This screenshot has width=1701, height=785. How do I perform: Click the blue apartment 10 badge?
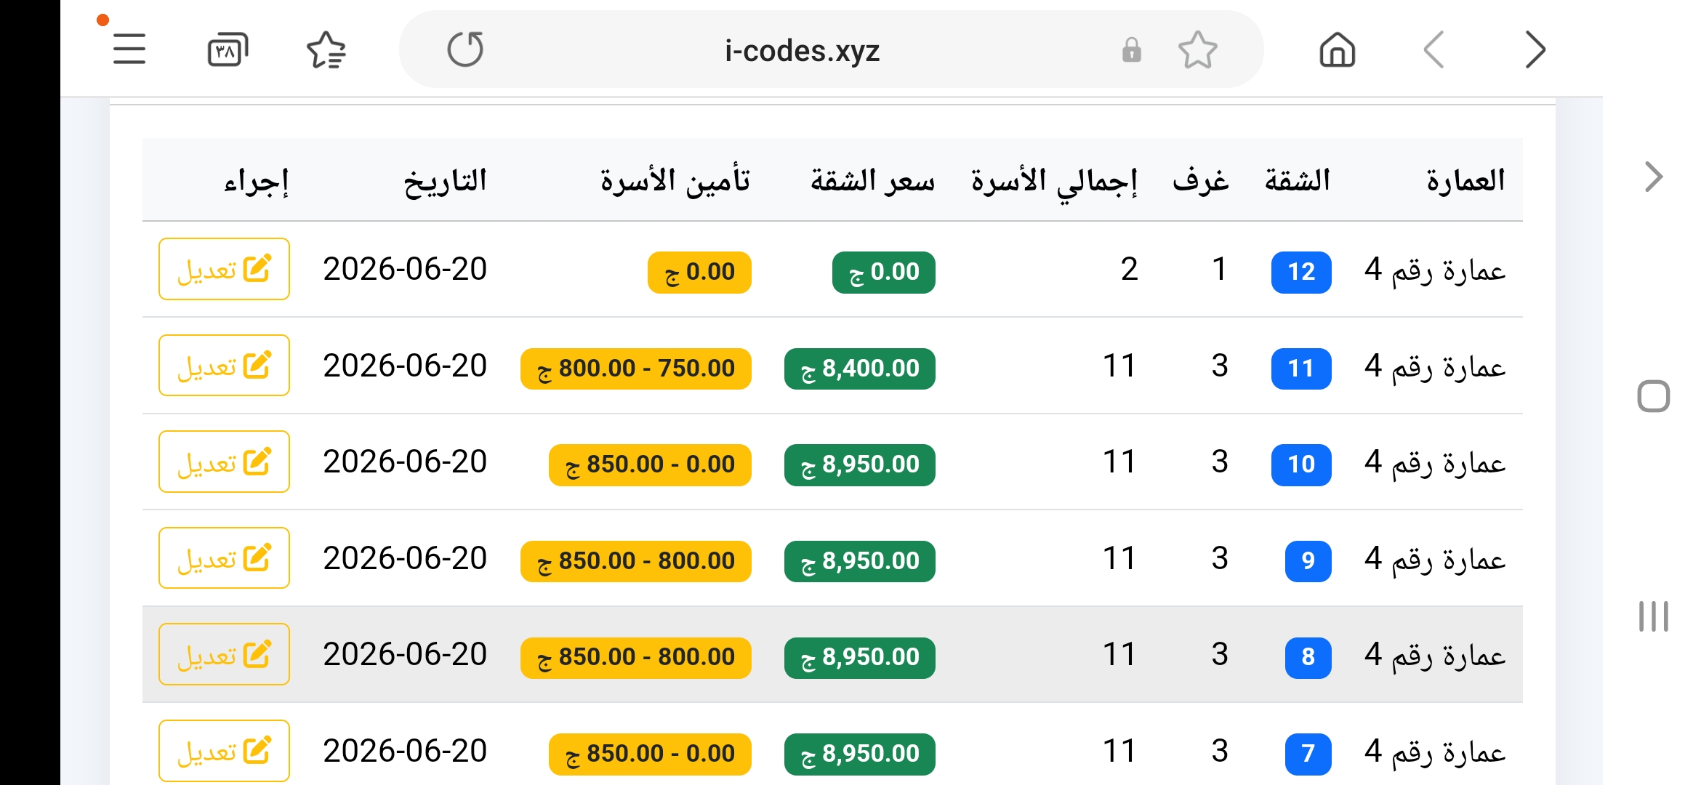[x=1301, y=464]
